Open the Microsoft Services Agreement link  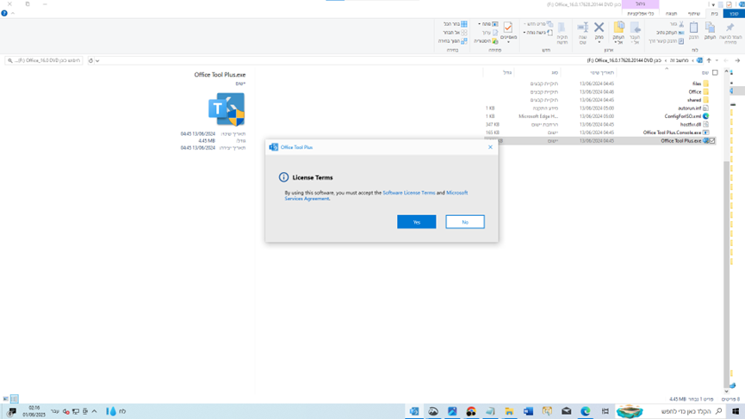pos(376,195)
